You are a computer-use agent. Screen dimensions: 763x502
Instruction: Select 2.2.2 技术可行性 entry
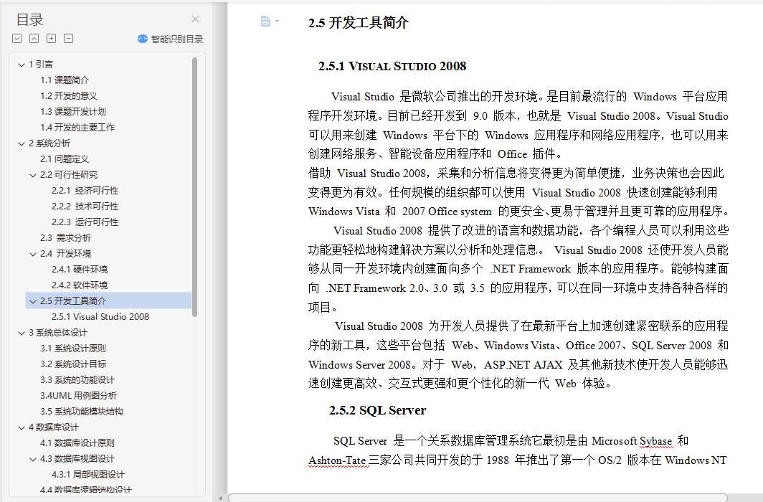tap(85, 207)
